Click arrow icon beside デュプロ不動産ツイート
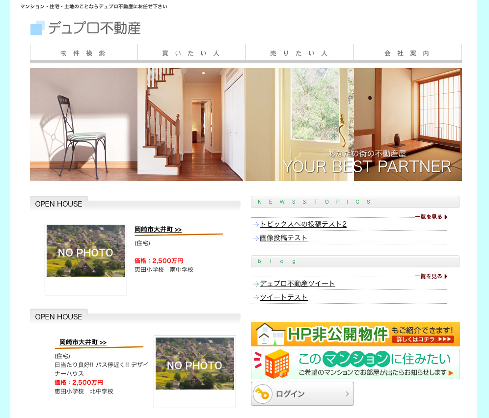Viewport: 489px width, 418px height. pos(255,284)
